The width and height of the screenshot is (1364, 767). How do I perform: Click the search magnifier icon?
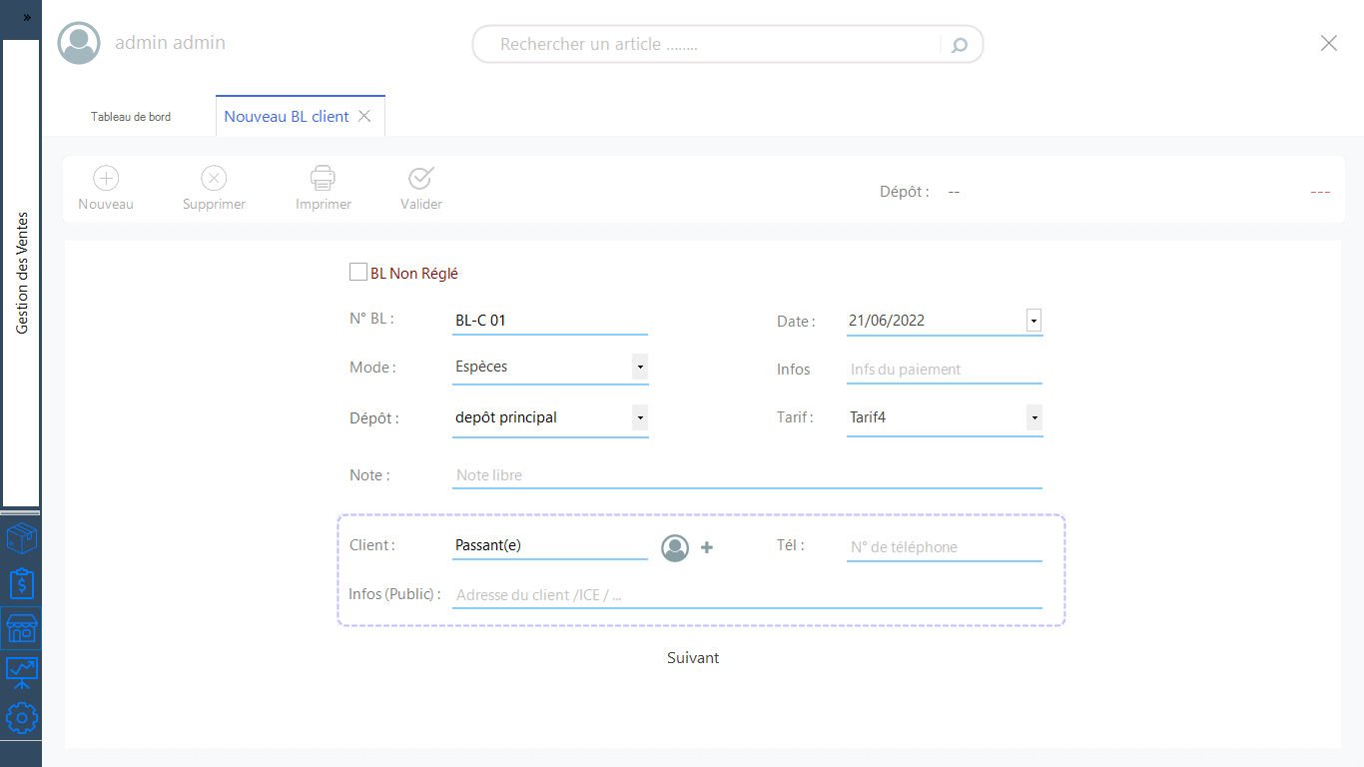click(x=960, y=45)
